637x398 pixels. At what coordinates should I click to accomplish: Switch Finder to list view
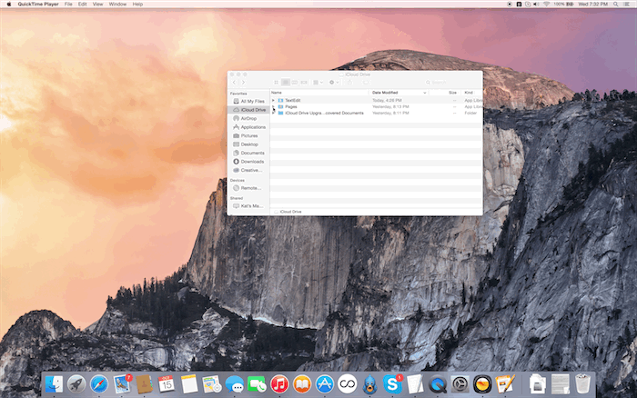pyautogui.click(x=285, y=83)
